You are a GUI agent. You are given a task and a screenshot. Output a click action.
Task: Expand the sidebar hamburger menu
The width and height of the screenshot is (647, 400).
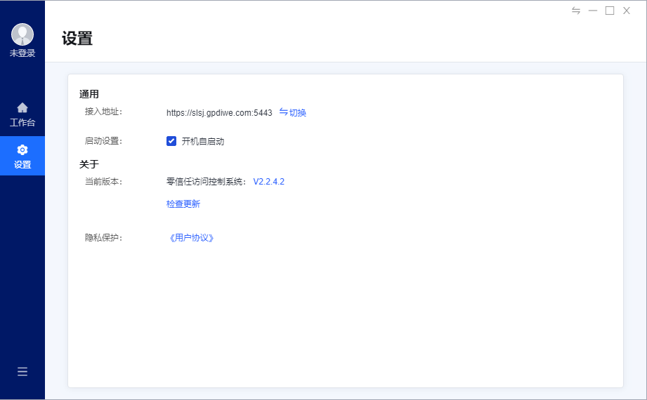(22, 371)
